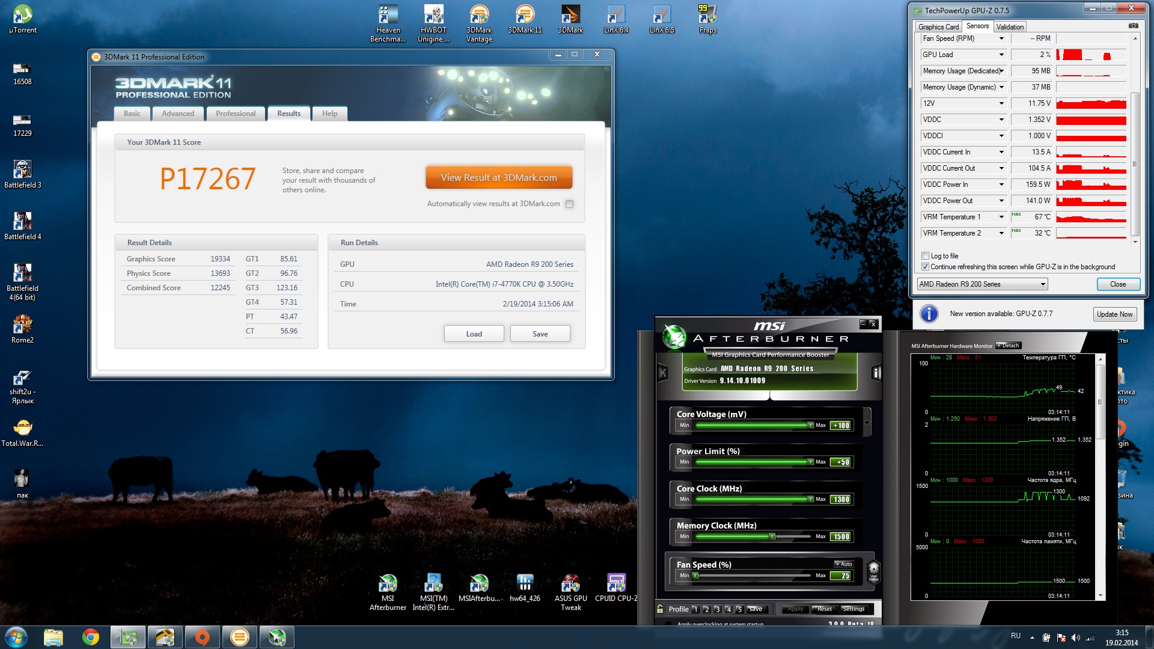The width and height of the screenshot is (1154, 649).
Task: Click the Afterburner info 'i' icon
Action: 876,373
